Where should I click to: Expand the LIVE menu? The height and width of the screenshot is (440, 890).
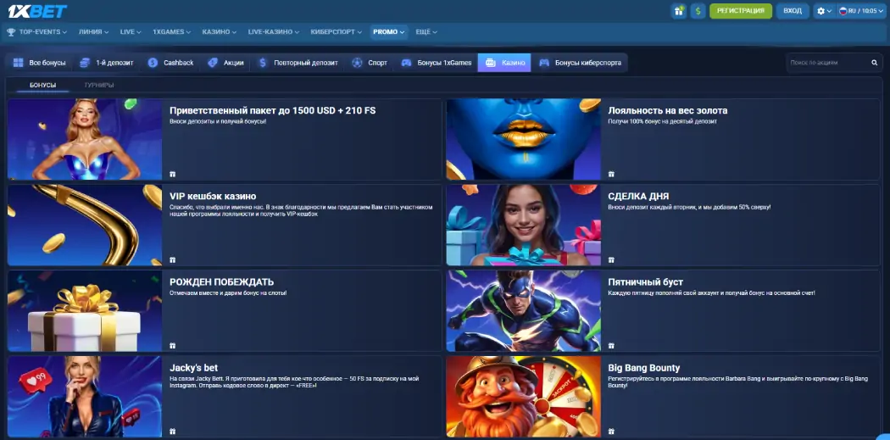tap(131, 32)
